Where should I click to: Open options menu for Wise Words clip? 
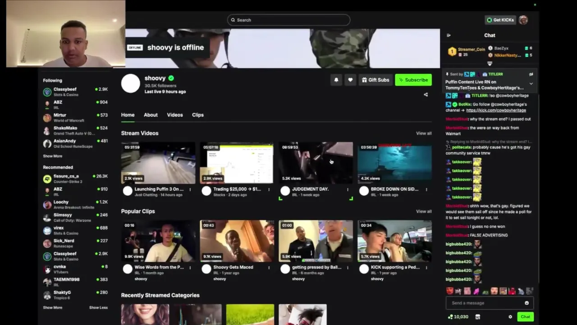190,268
